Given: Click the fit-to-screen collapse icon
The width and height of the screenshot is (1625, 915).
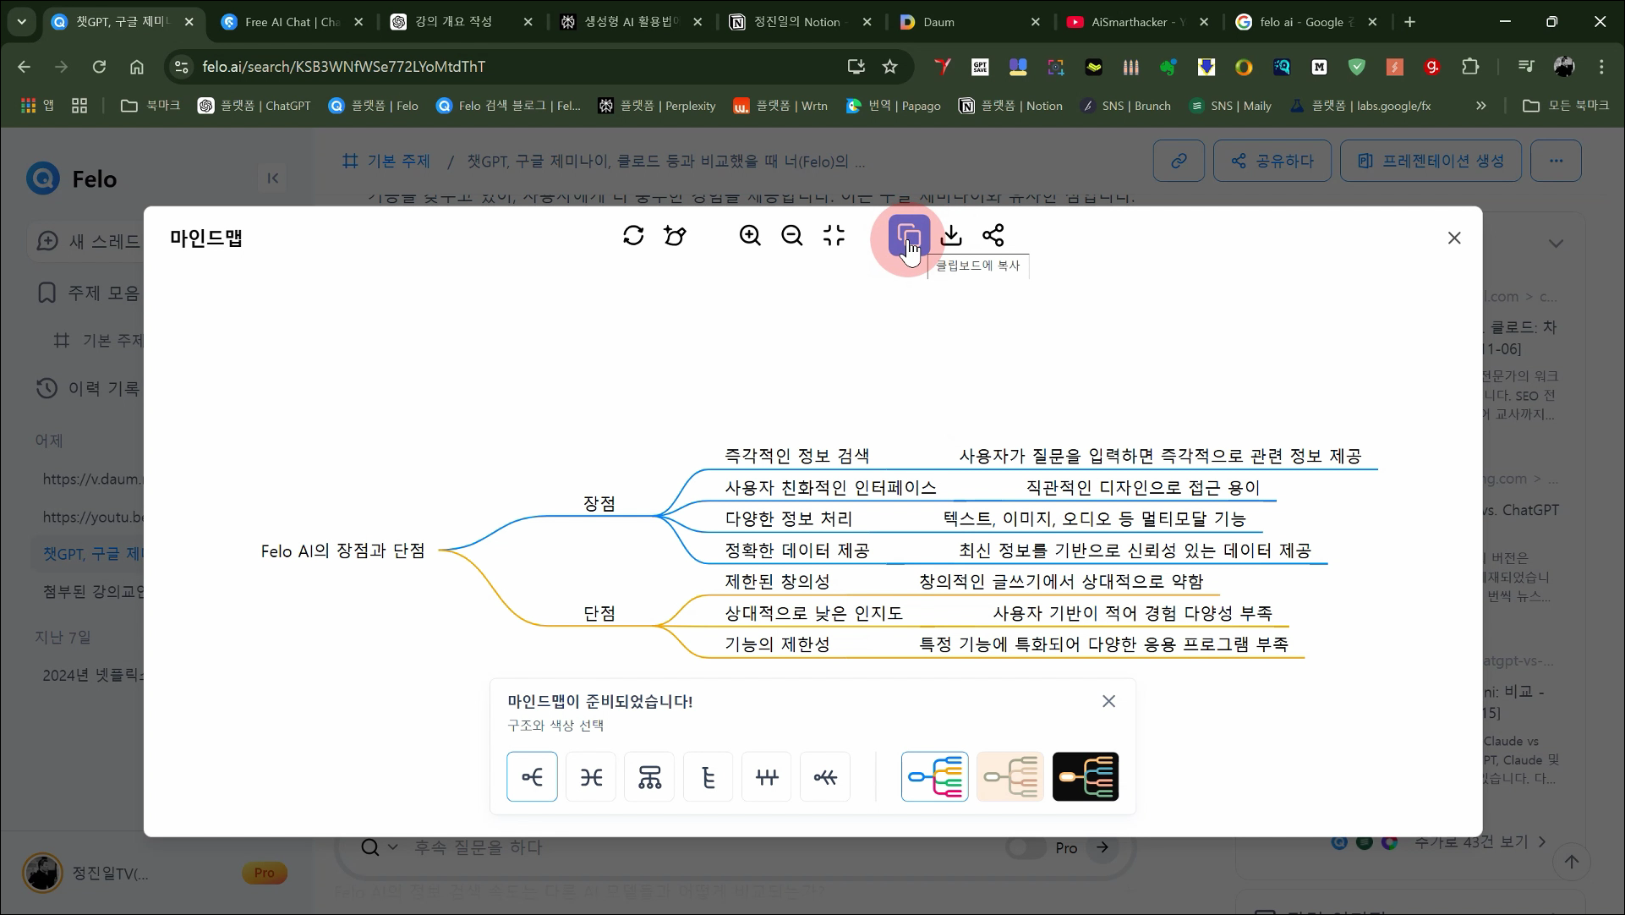Looking at the screenshot, I should tap(834, 235).
